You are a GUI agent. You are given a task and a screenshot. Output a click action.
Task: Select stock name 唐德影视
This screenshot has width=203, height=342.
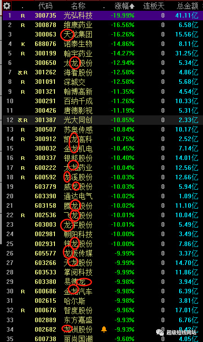click(78, 110)
